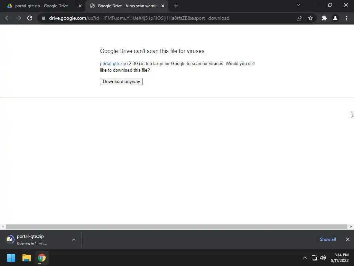Click the horizontal scrollbar track
The width and height of the screenshot is (354, 266).
[x=177, y=227]
